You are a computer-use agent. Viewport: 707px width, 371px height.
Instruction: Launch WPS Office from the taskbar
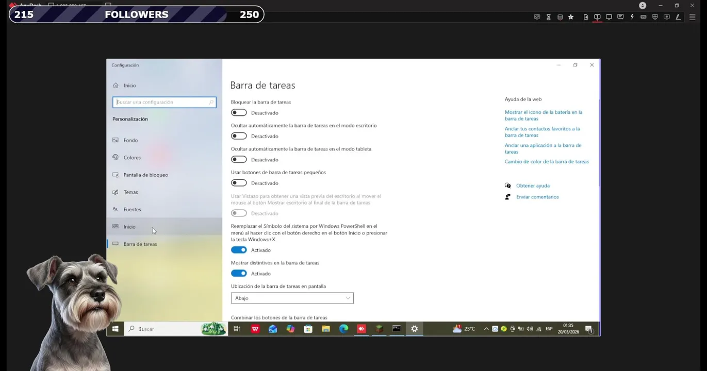point(255,329)
